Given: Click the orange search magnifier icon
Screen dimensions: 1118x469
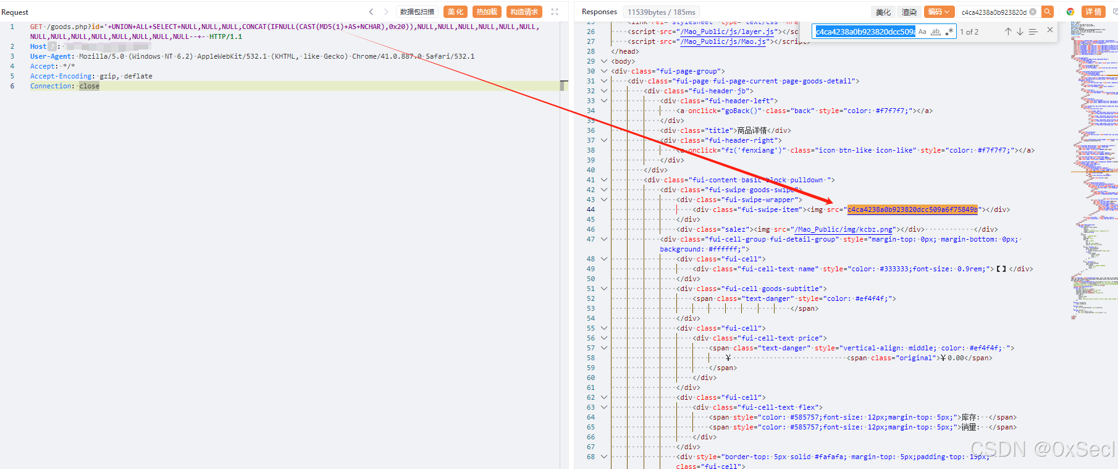Looking at the screenshot, I should click(1048, 12).
